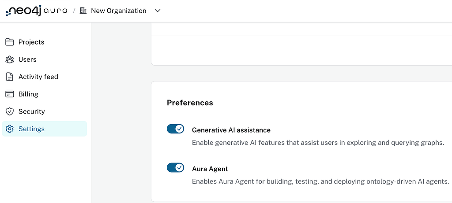Click the Settings gear icon

[10, 129]
